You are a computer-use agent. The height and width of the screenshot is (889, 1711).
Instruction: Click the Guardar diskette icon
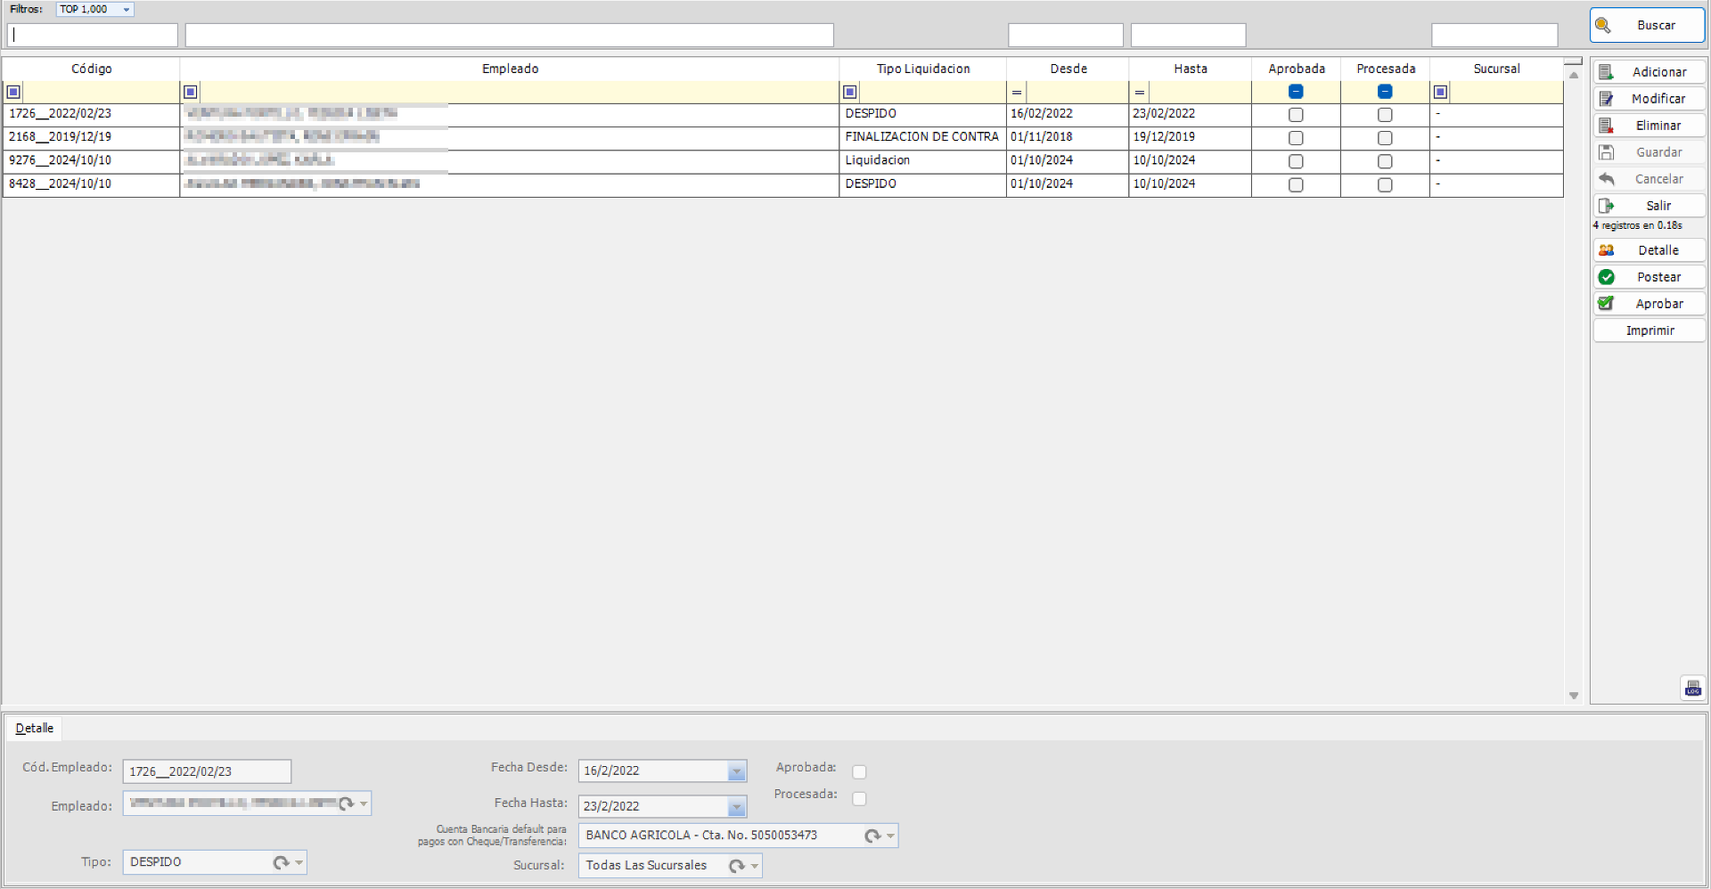1608,152
